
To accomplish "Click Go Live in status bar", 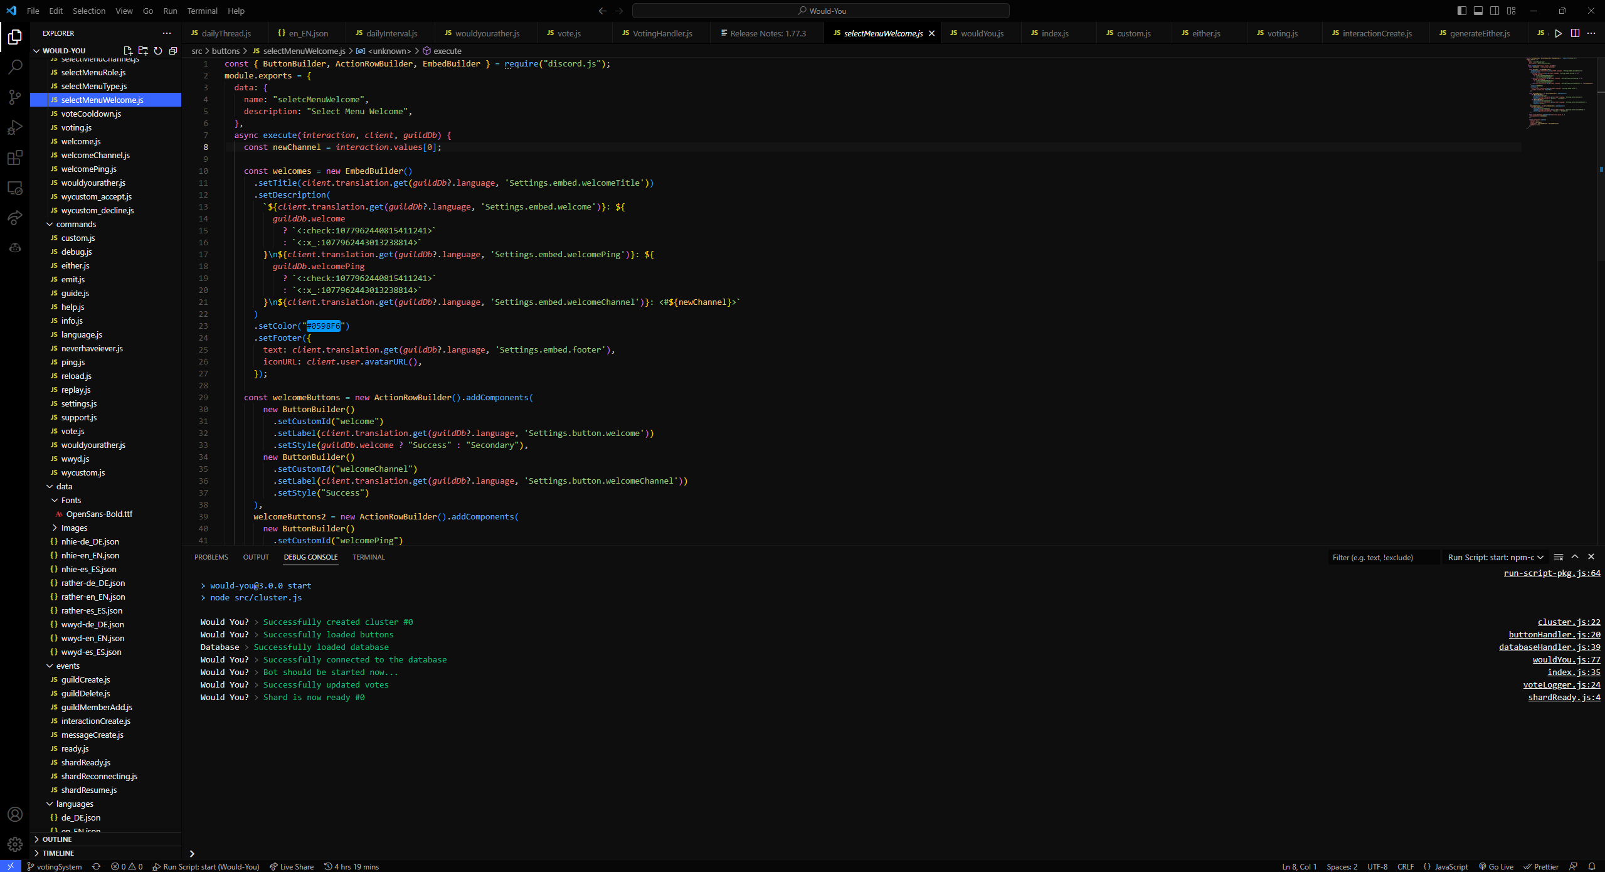I will 1496,866.
